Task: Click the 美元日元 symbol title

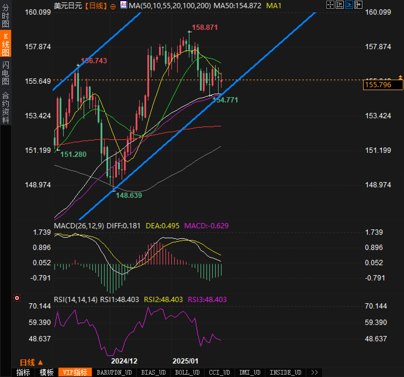Action: click(68, 6)
